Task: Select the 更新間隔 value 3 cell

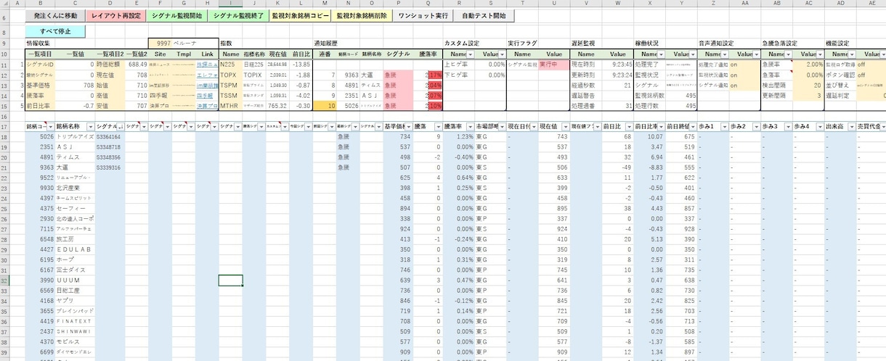Action: pos(808,96)
